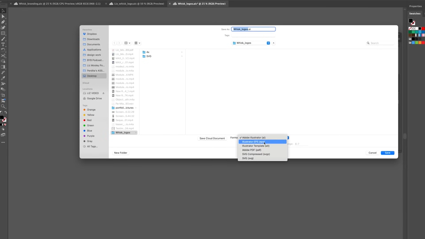
Task: Select the Pen tool
Action: 3,21
